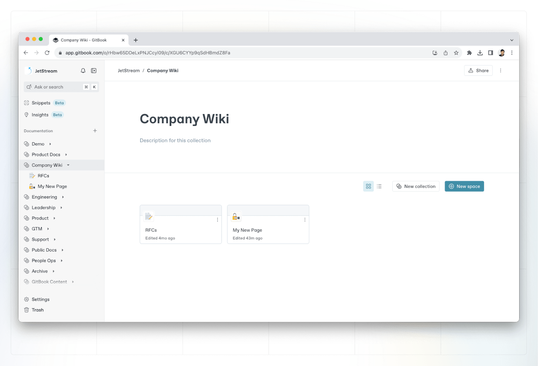Switch to list view layout
The image size is (538, 366).
[379, 186]
